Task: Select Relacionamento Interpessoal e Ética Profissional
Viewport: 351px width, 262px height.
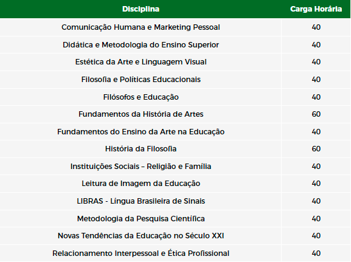Action: click(x=141, y=253)
